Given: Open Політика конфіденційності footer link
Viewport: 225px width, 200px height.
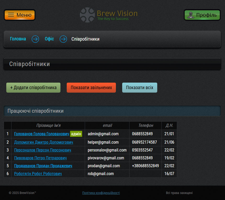Looking at the screenshot, I should click(x=101, y=193).
